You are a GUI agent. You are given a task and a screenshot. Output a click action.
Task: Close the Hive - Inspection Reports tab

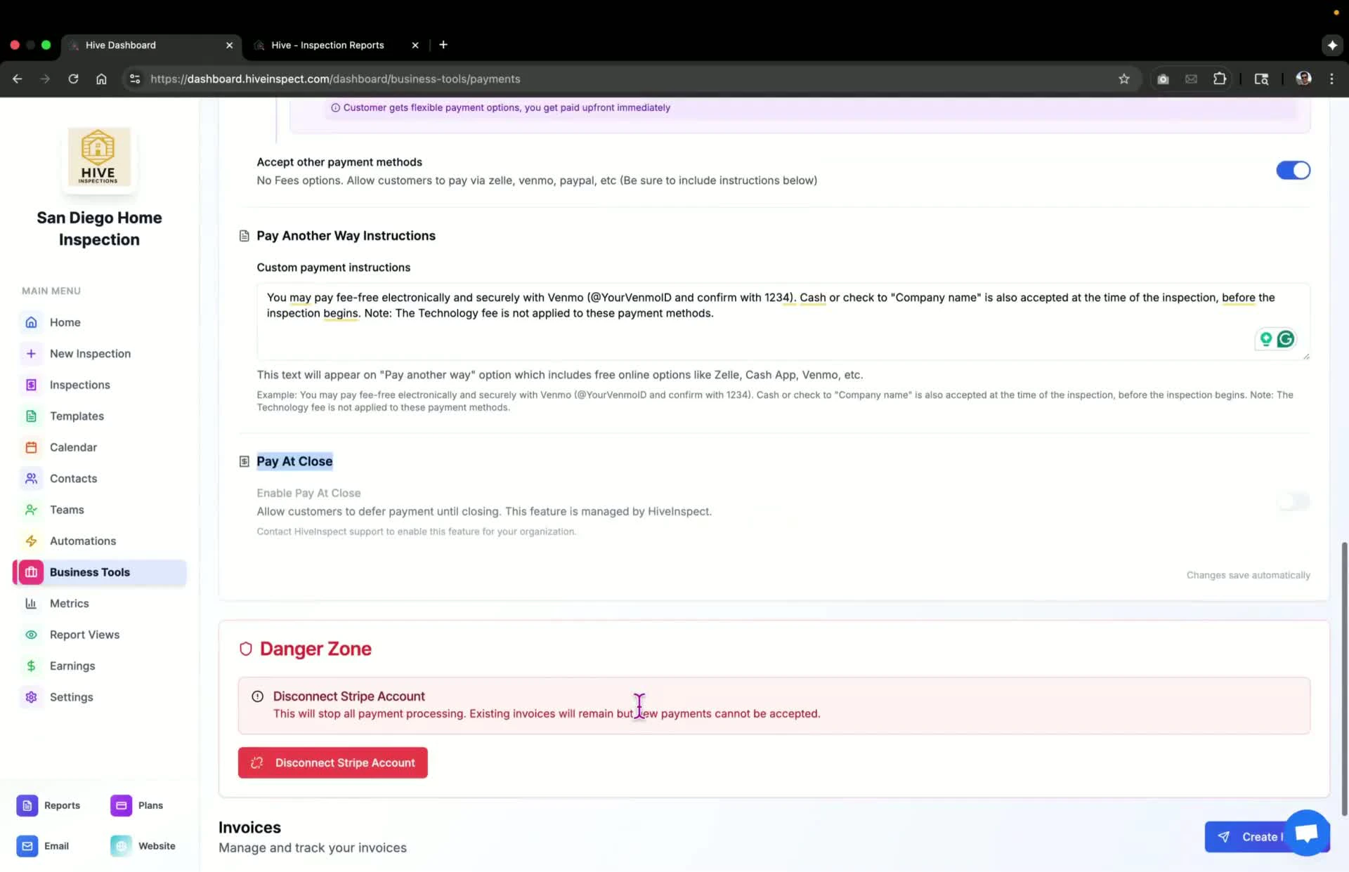415,45
